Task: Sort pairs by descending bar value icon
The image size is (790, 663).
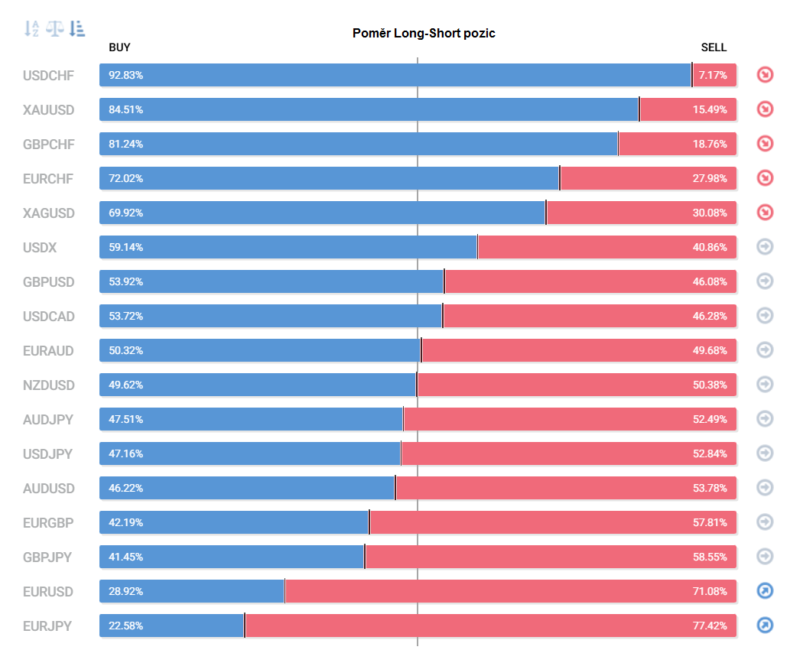Action: tap(77, 29)
